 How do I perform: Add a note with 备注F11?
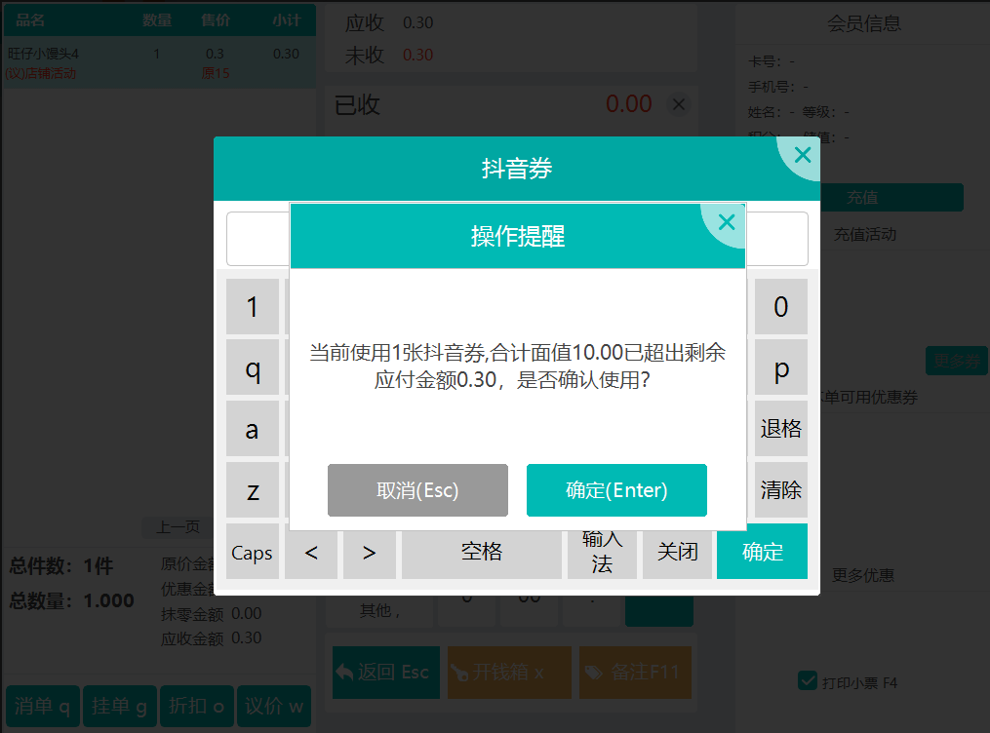[x=635, y=673]
